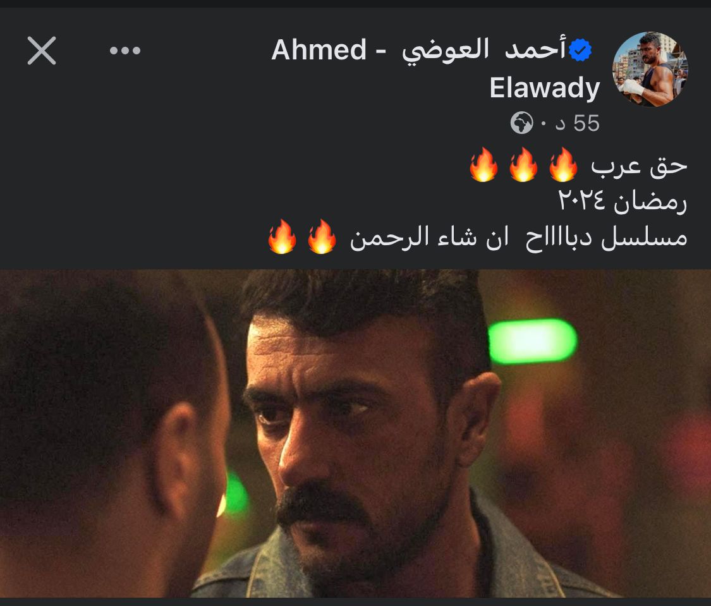Open Ahmed Elawady's round profile picture
711x606 pixels.
pyautogui.click(x=650, y=70)
